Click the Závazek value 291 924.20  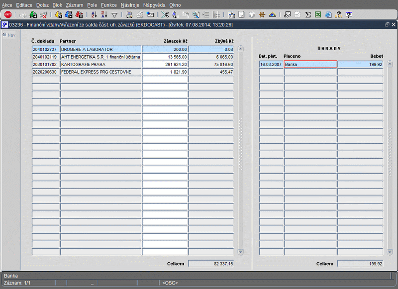(x=165, y=65)
